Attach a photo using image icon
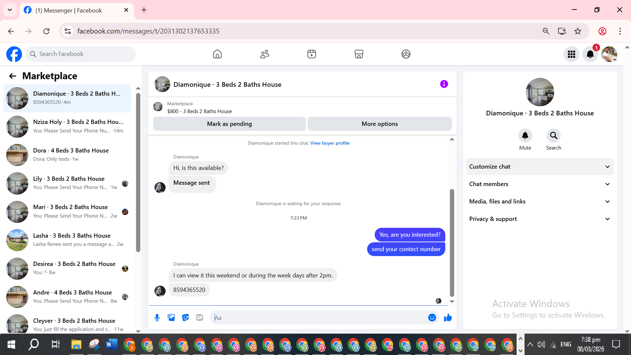The width and height of the screenshot is (631, 355). coord(171,318)
